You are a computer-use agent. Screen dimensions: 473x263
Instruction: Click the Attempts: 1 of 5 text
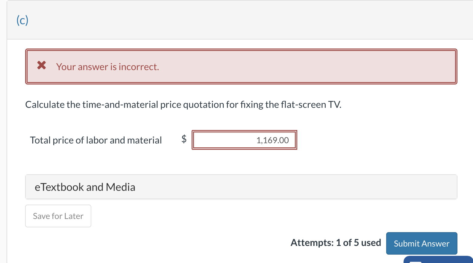[x=336, y=243]
